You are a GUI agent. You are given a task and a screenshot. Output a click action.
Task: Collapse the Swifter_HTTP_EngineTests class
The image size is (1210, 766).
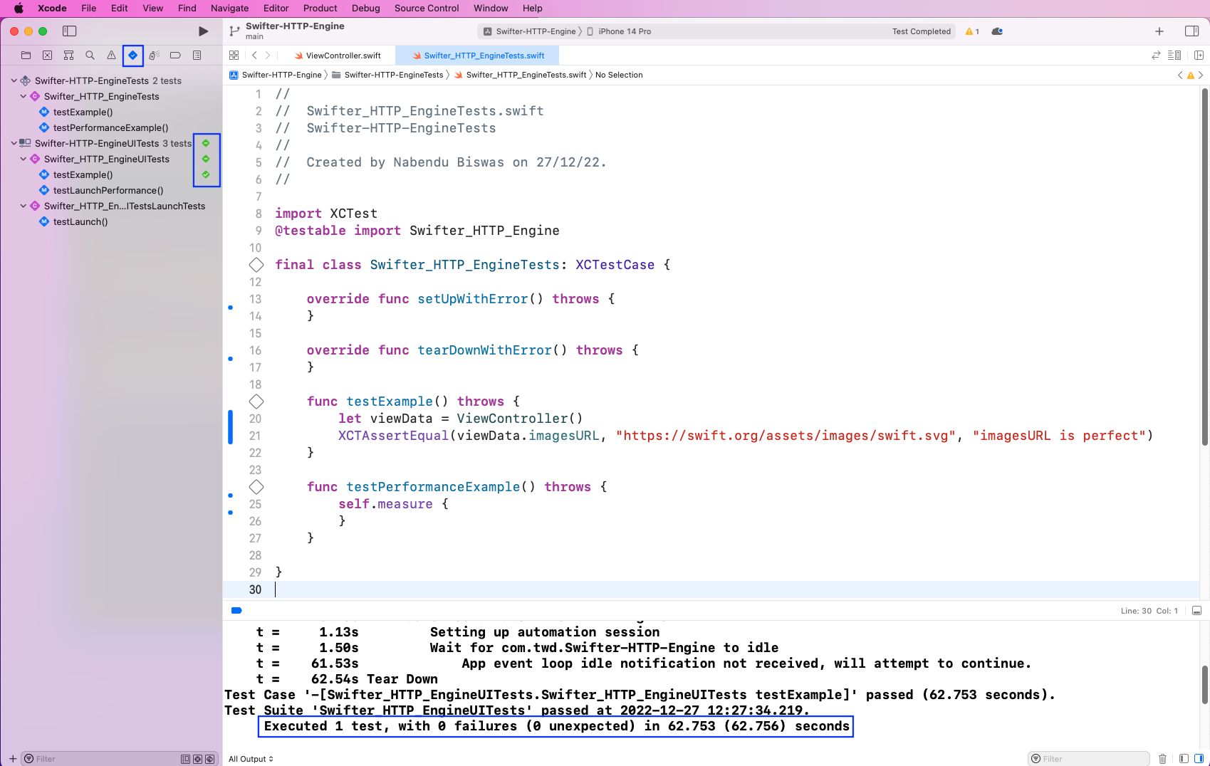pyautogui.click(x=23, y=96)
